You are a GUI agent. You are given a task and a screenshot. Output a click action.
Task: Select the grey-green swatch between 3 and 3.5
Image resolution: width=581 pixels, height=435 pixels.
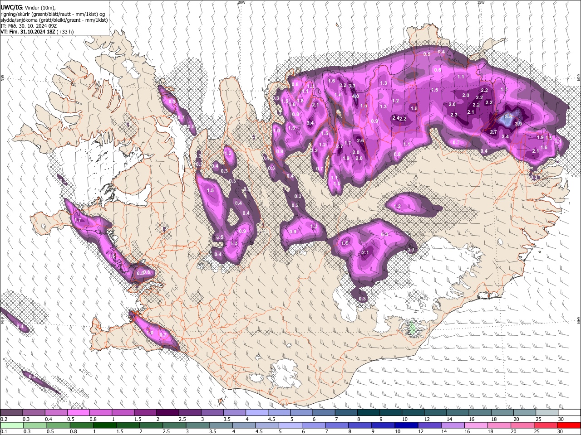197,425
